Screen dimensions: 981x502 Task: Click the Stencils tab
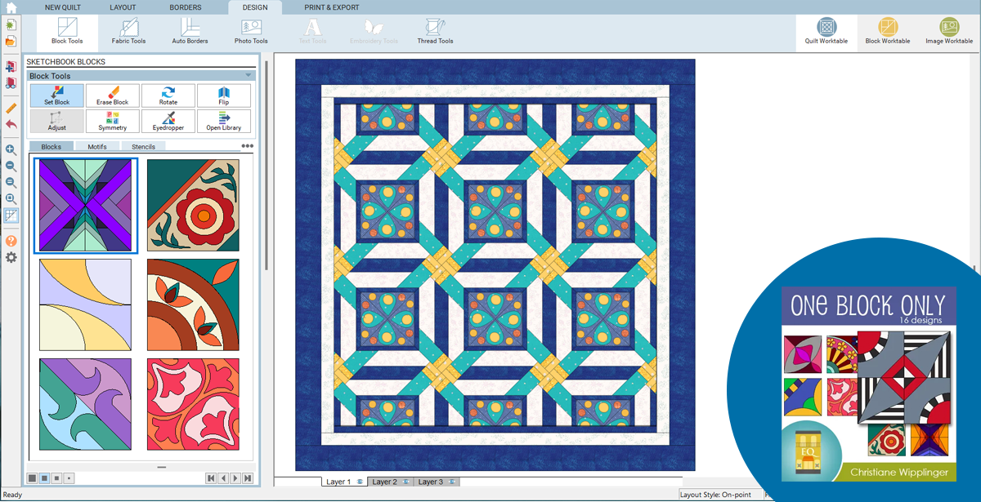144,147
